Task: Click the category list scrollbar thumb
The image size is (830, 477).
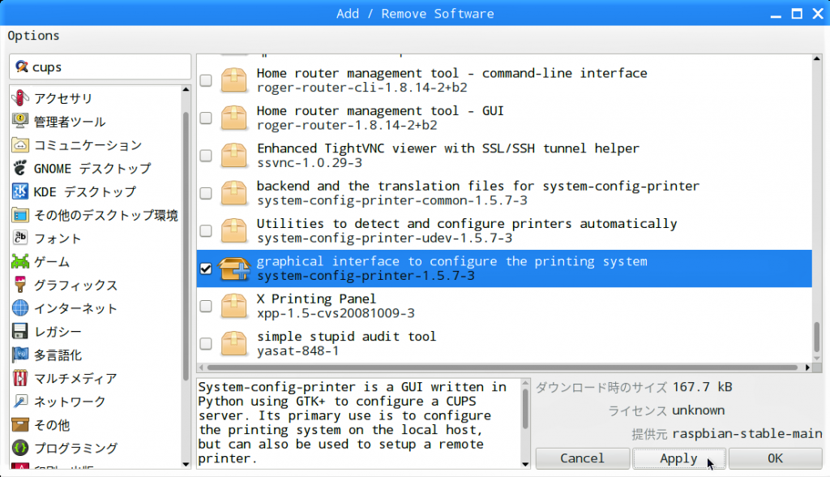Action: (x=186, y=246)
